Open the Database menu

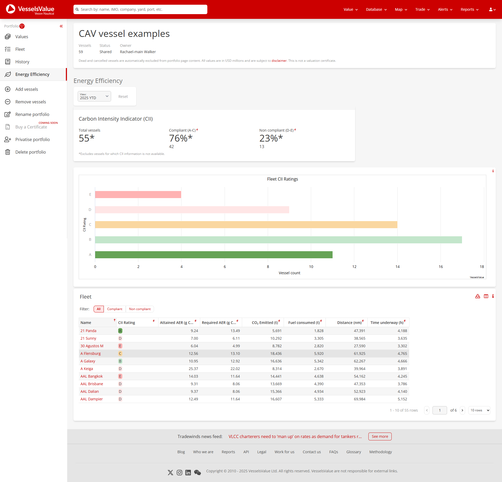[376, 9]
